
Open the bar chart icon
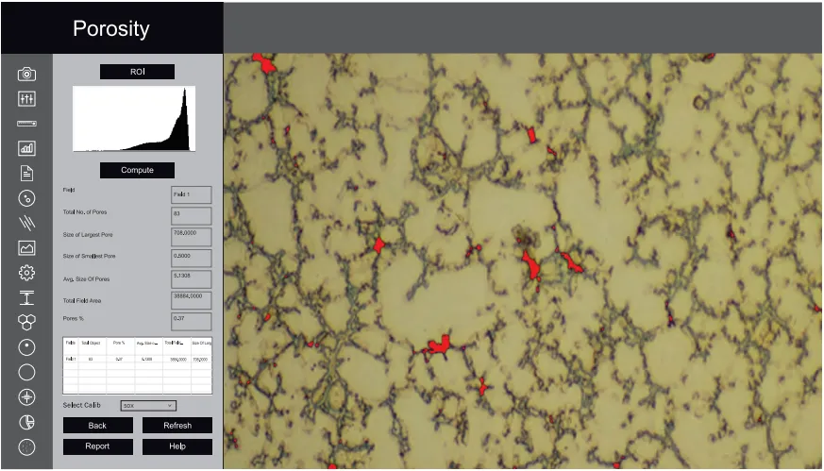click(x=26, y=148)
